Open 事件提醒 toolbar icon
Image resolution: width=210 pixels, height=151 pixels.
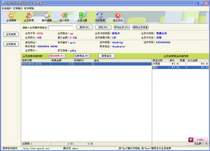pyautogui.click(x=47, y=17)
